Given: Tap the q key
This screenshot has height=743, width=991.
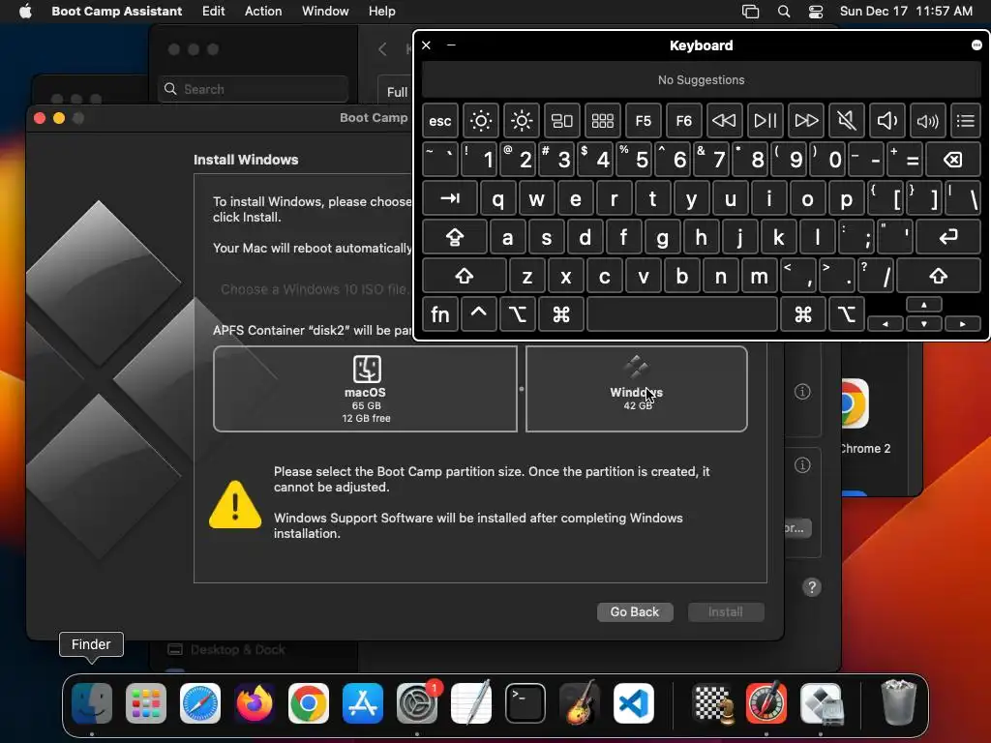Looking at the screenshot, I should click(498, 198).
